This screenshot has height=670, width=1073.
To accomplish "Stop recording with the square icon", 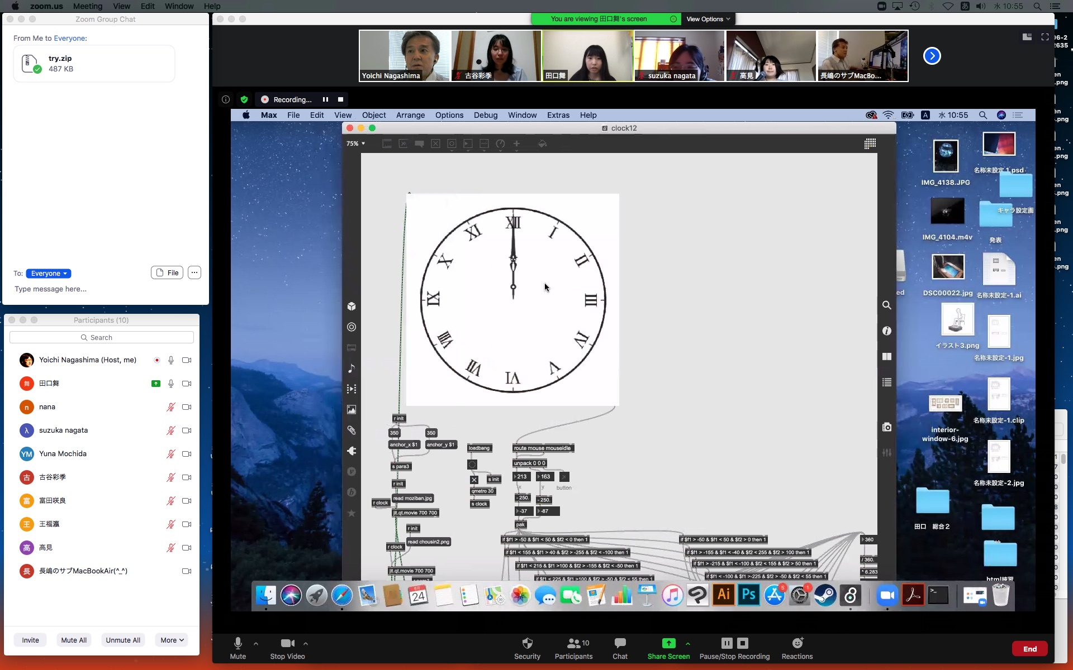I will click(340, 99).
